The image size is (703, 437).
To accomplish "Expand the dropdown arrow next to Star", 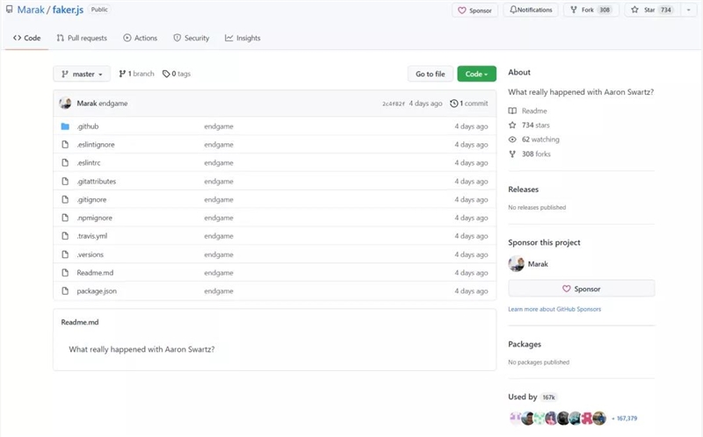I will click(689, 10).
